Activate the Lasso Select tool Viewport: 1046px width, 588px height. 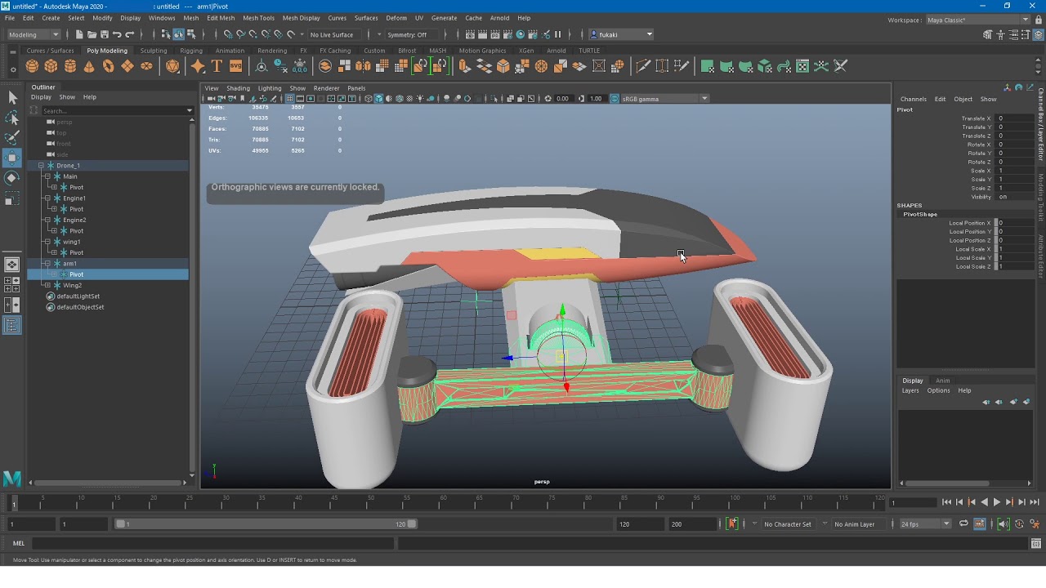pyautogui.click(x=12, y=118)
